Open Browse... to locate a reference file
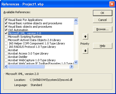Screen dimensions: 116x94 [103, 29]
